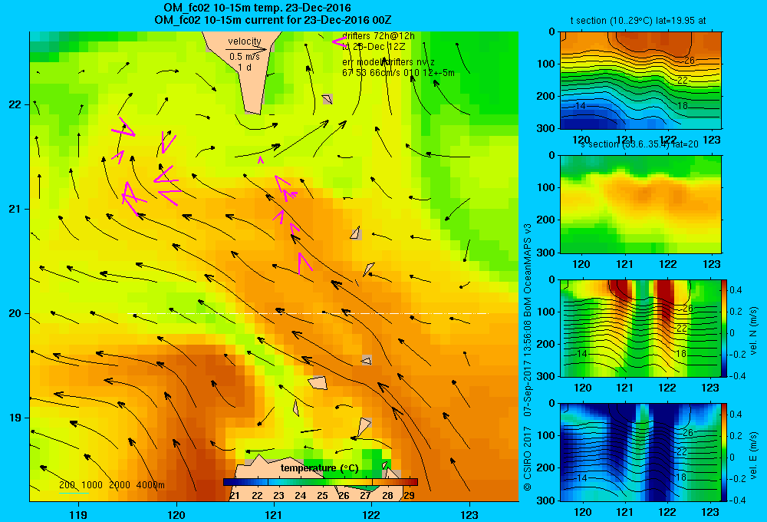Click main map latitude label '22'
Image resolution: width=767 pixels, height=522 pixels.
15,104
